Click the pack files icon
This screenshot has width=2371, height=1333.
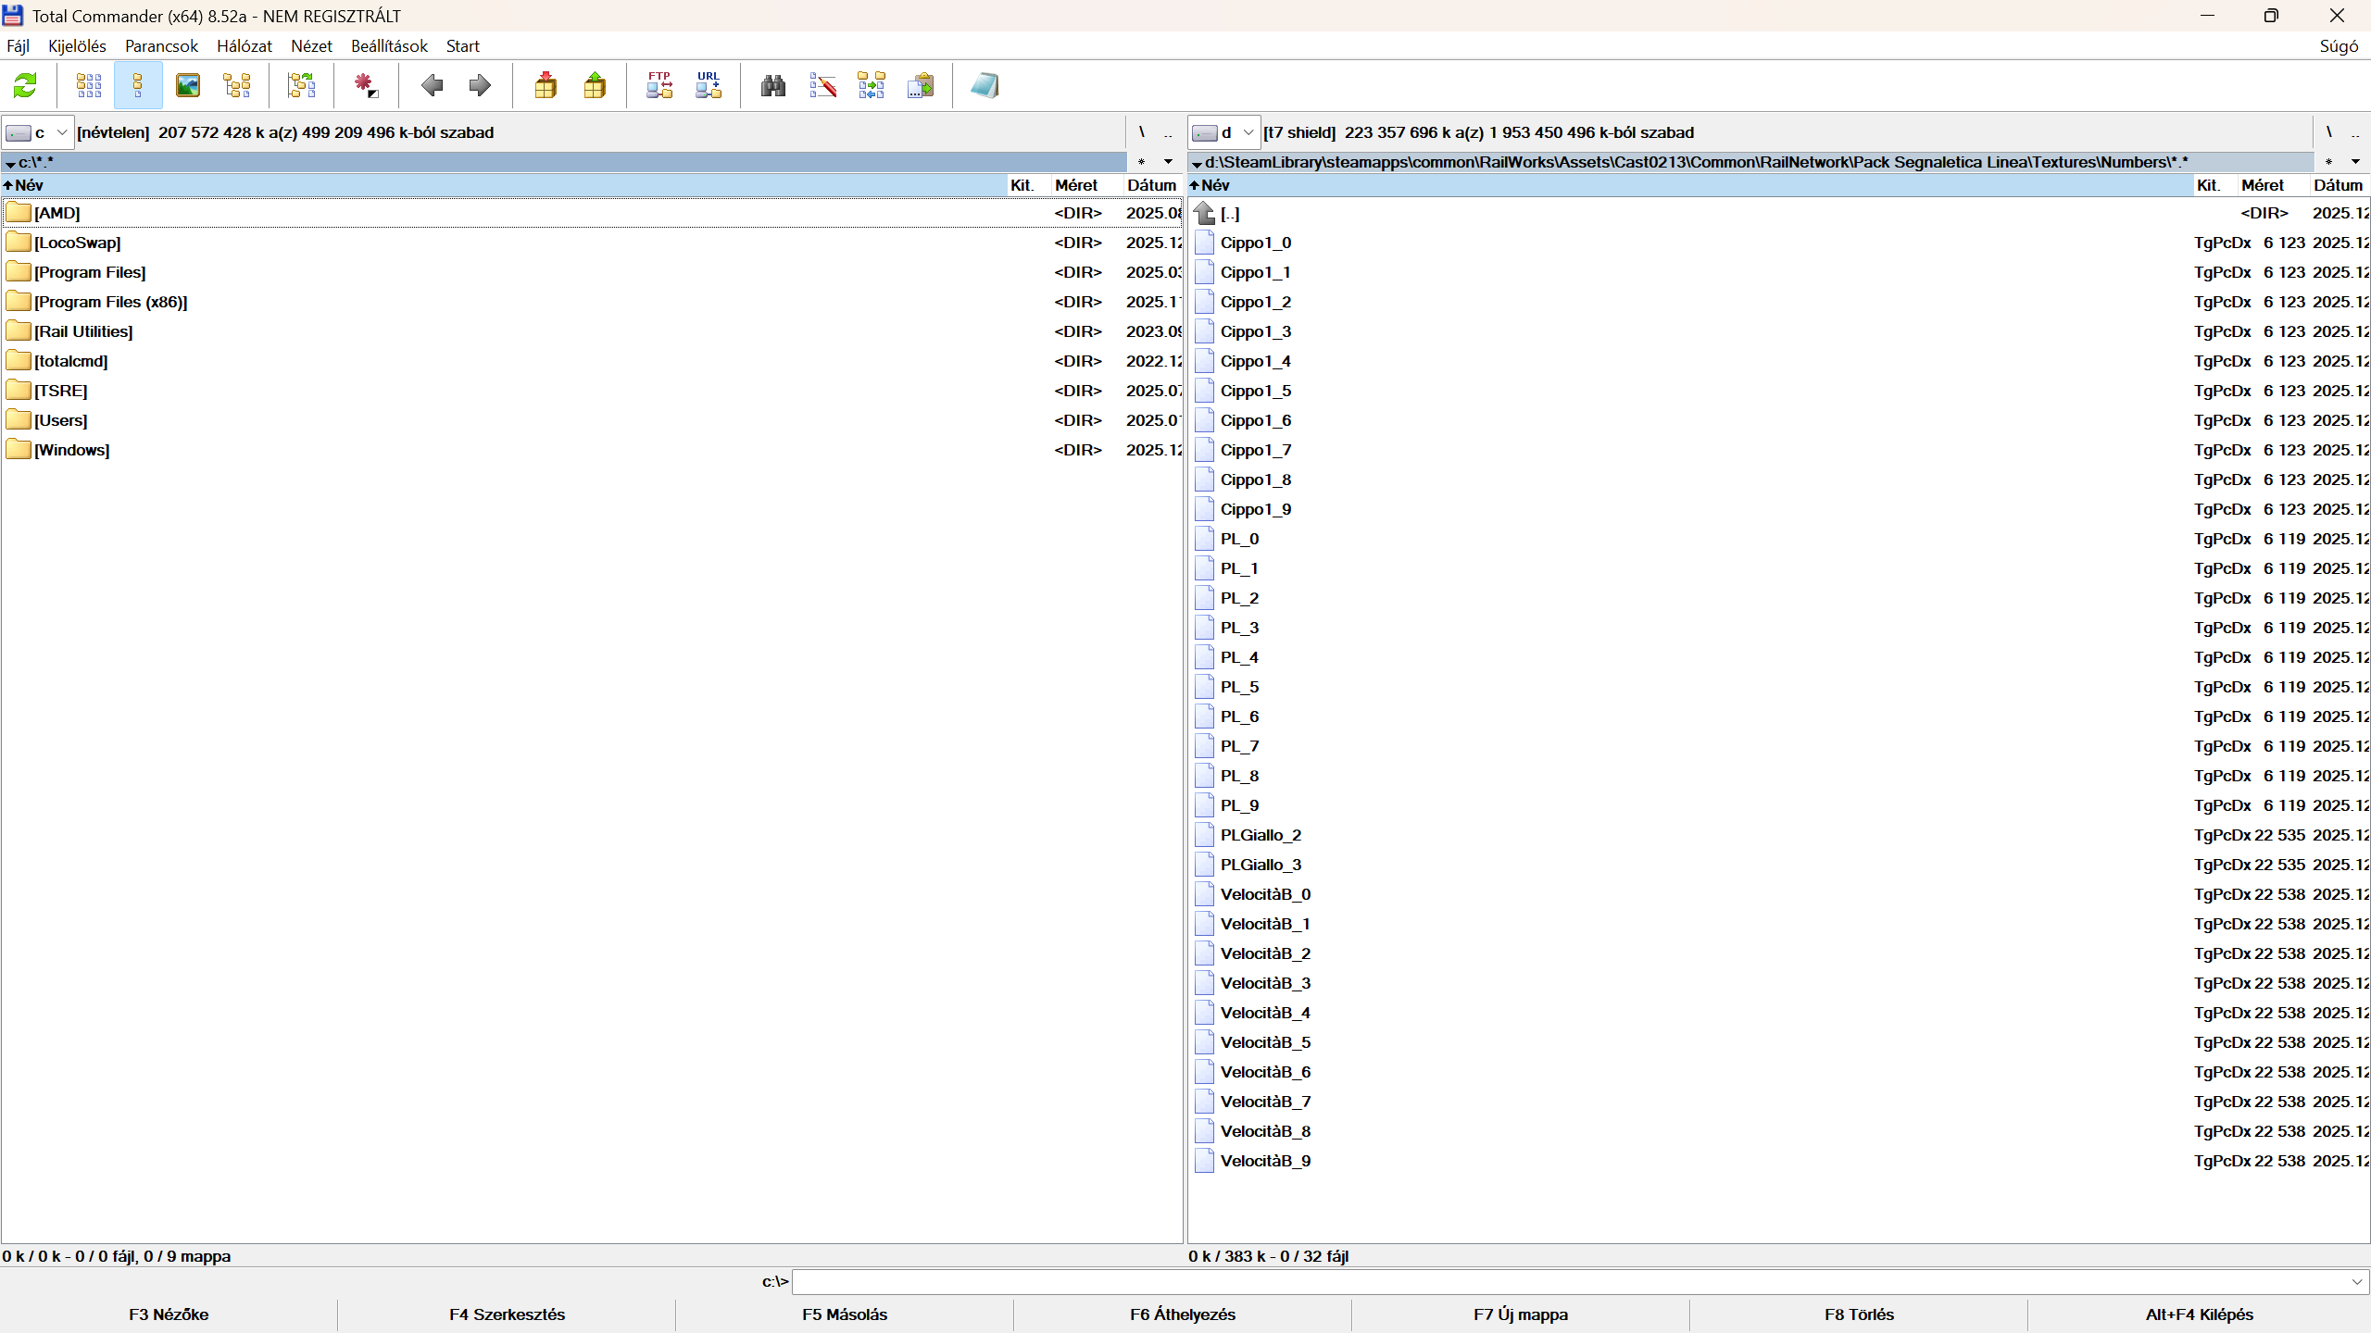[546, 86]
